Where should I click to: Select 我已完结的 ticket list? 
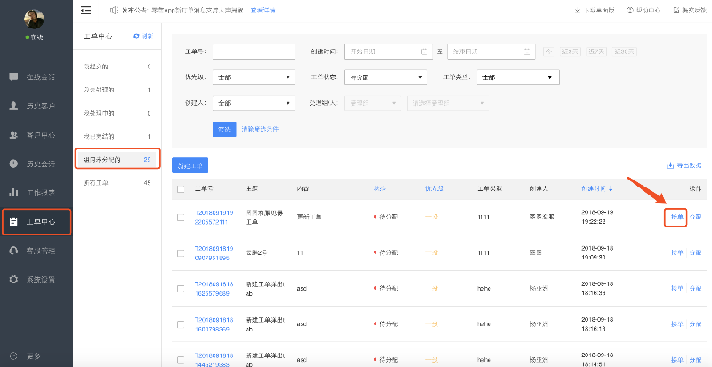pyautogui.click(x=117, y=136)
